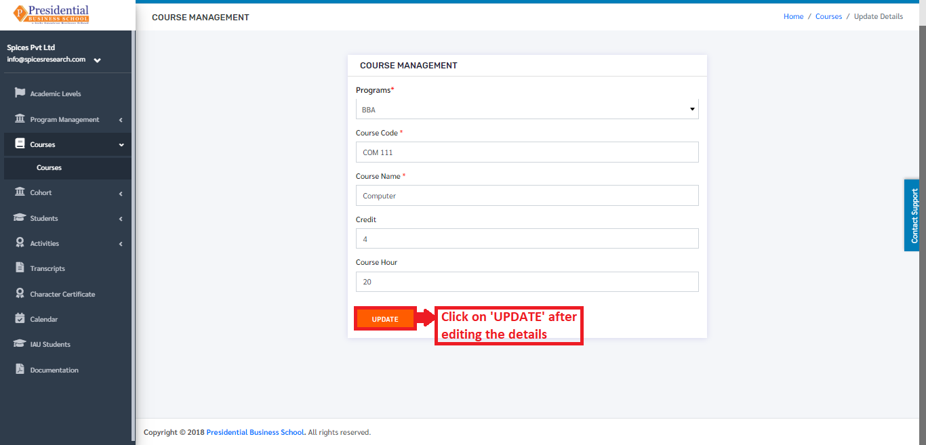
Task: Open Presidential Business School footer link
Action: tap(256, 432)
